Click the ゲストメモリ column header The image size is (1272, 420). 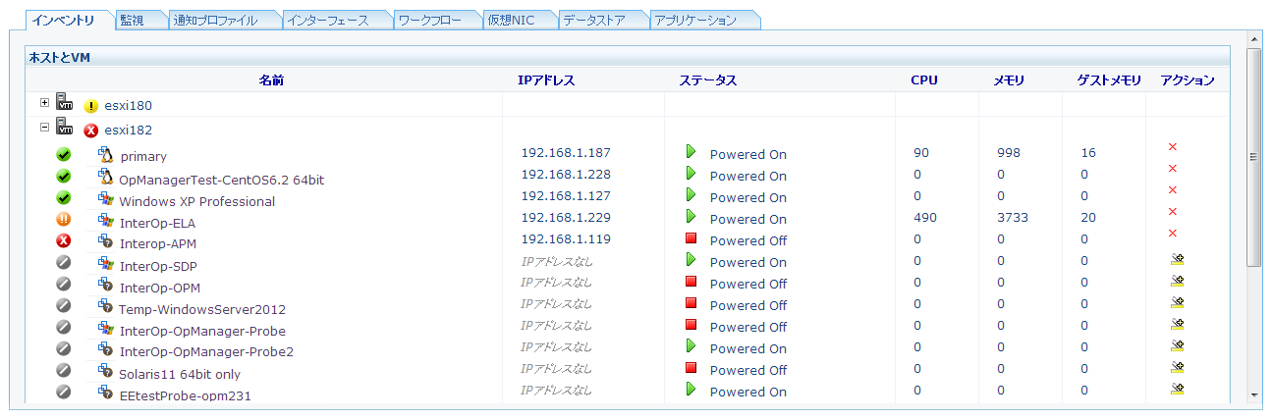[x=1108, y=80]
